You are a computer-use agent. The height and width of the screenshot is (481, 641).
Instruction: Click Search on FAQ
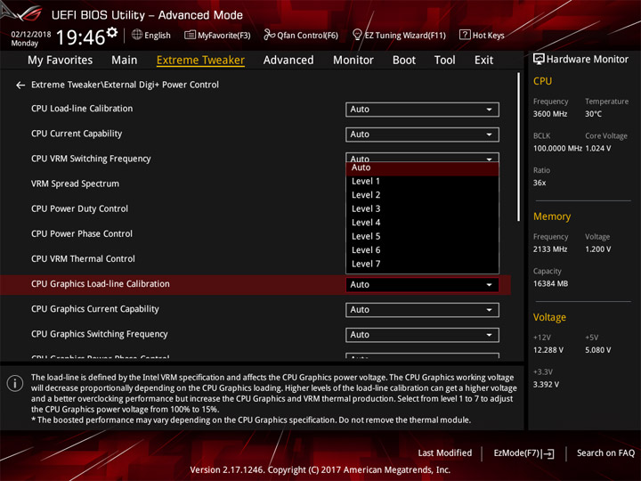605,453
